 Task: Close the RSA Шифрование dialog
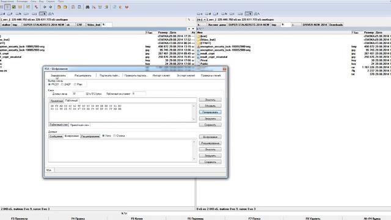tap(224, 69)
